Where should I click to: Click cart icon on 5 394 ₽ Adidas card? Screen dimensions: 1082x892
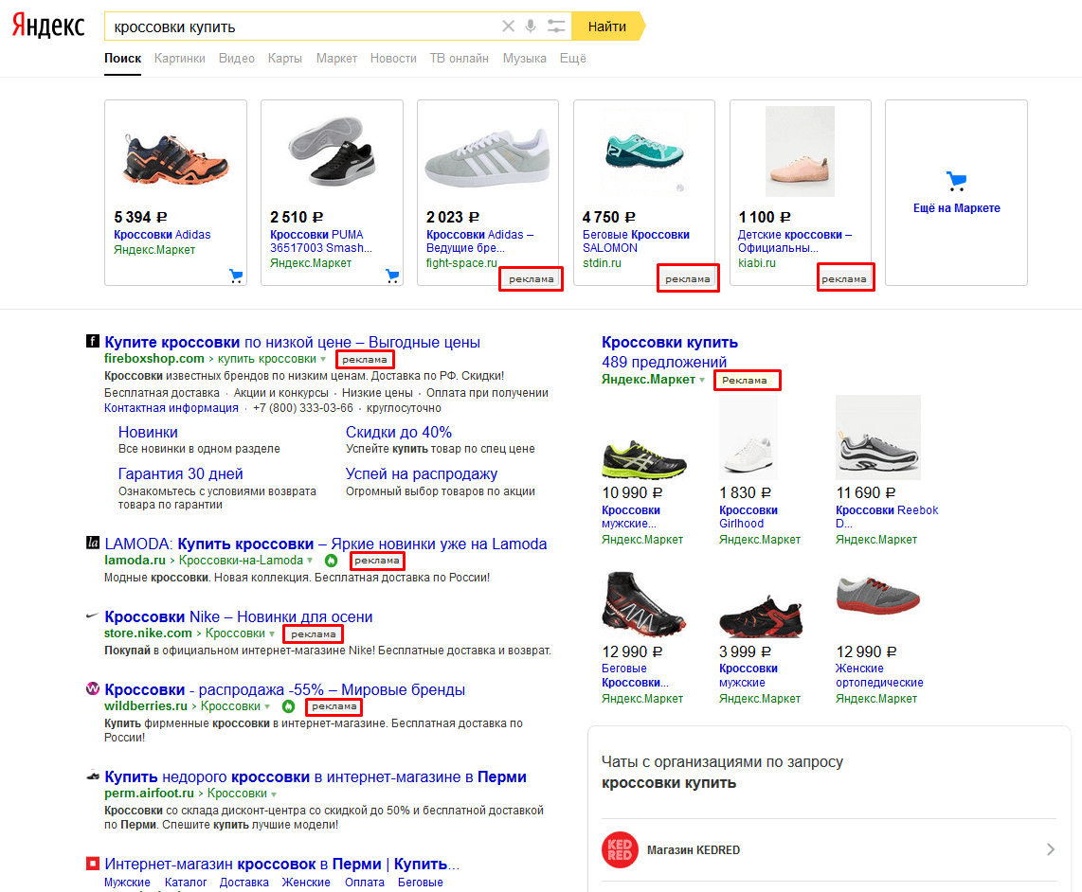tap(235, 276)
